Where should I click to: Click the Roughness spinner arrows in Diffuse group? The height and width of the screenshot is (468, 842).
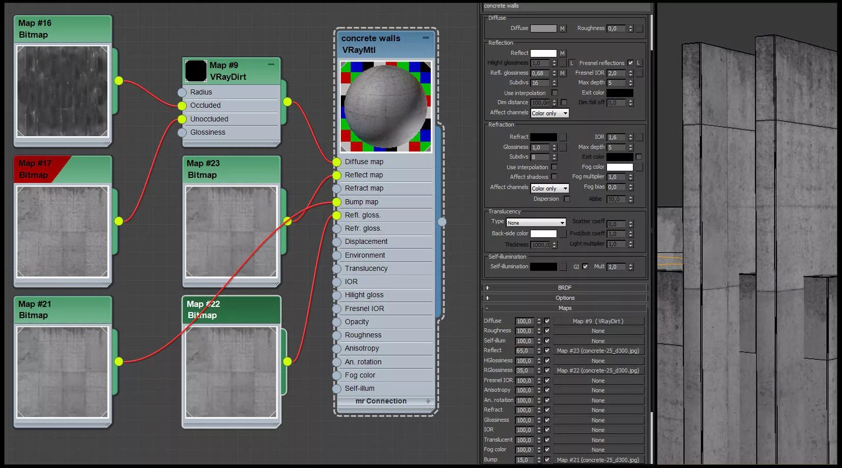click(630, 28)
